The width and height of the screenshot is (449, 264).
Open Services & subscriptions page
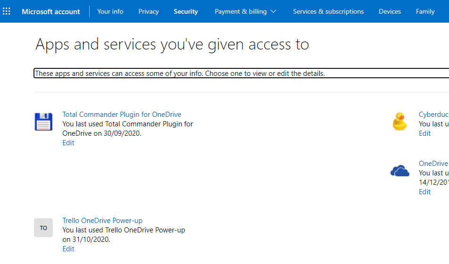coord(328,11)
